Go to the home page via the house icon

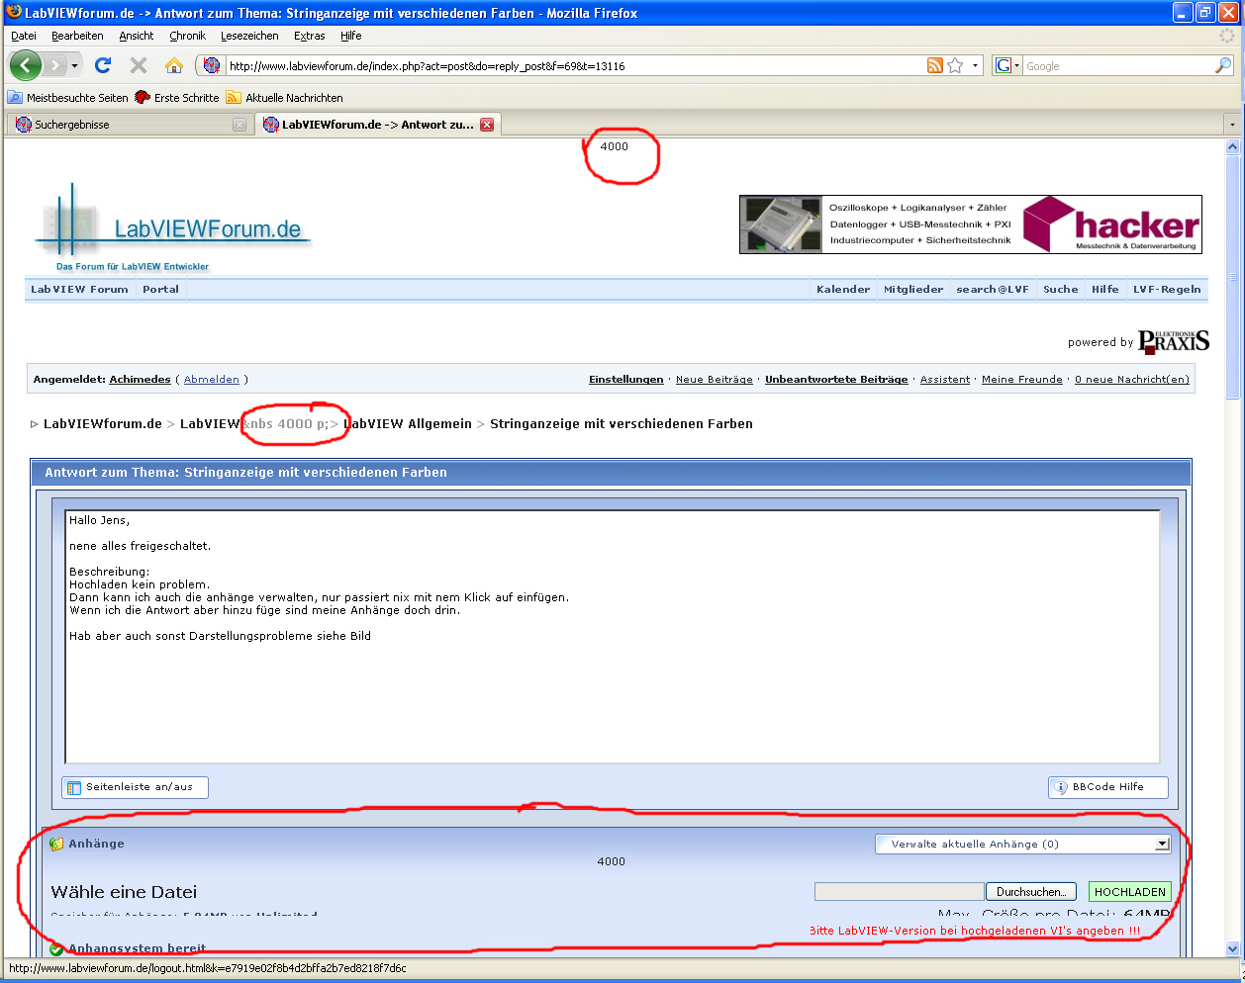pyautogui.click(x=174, y=65)
